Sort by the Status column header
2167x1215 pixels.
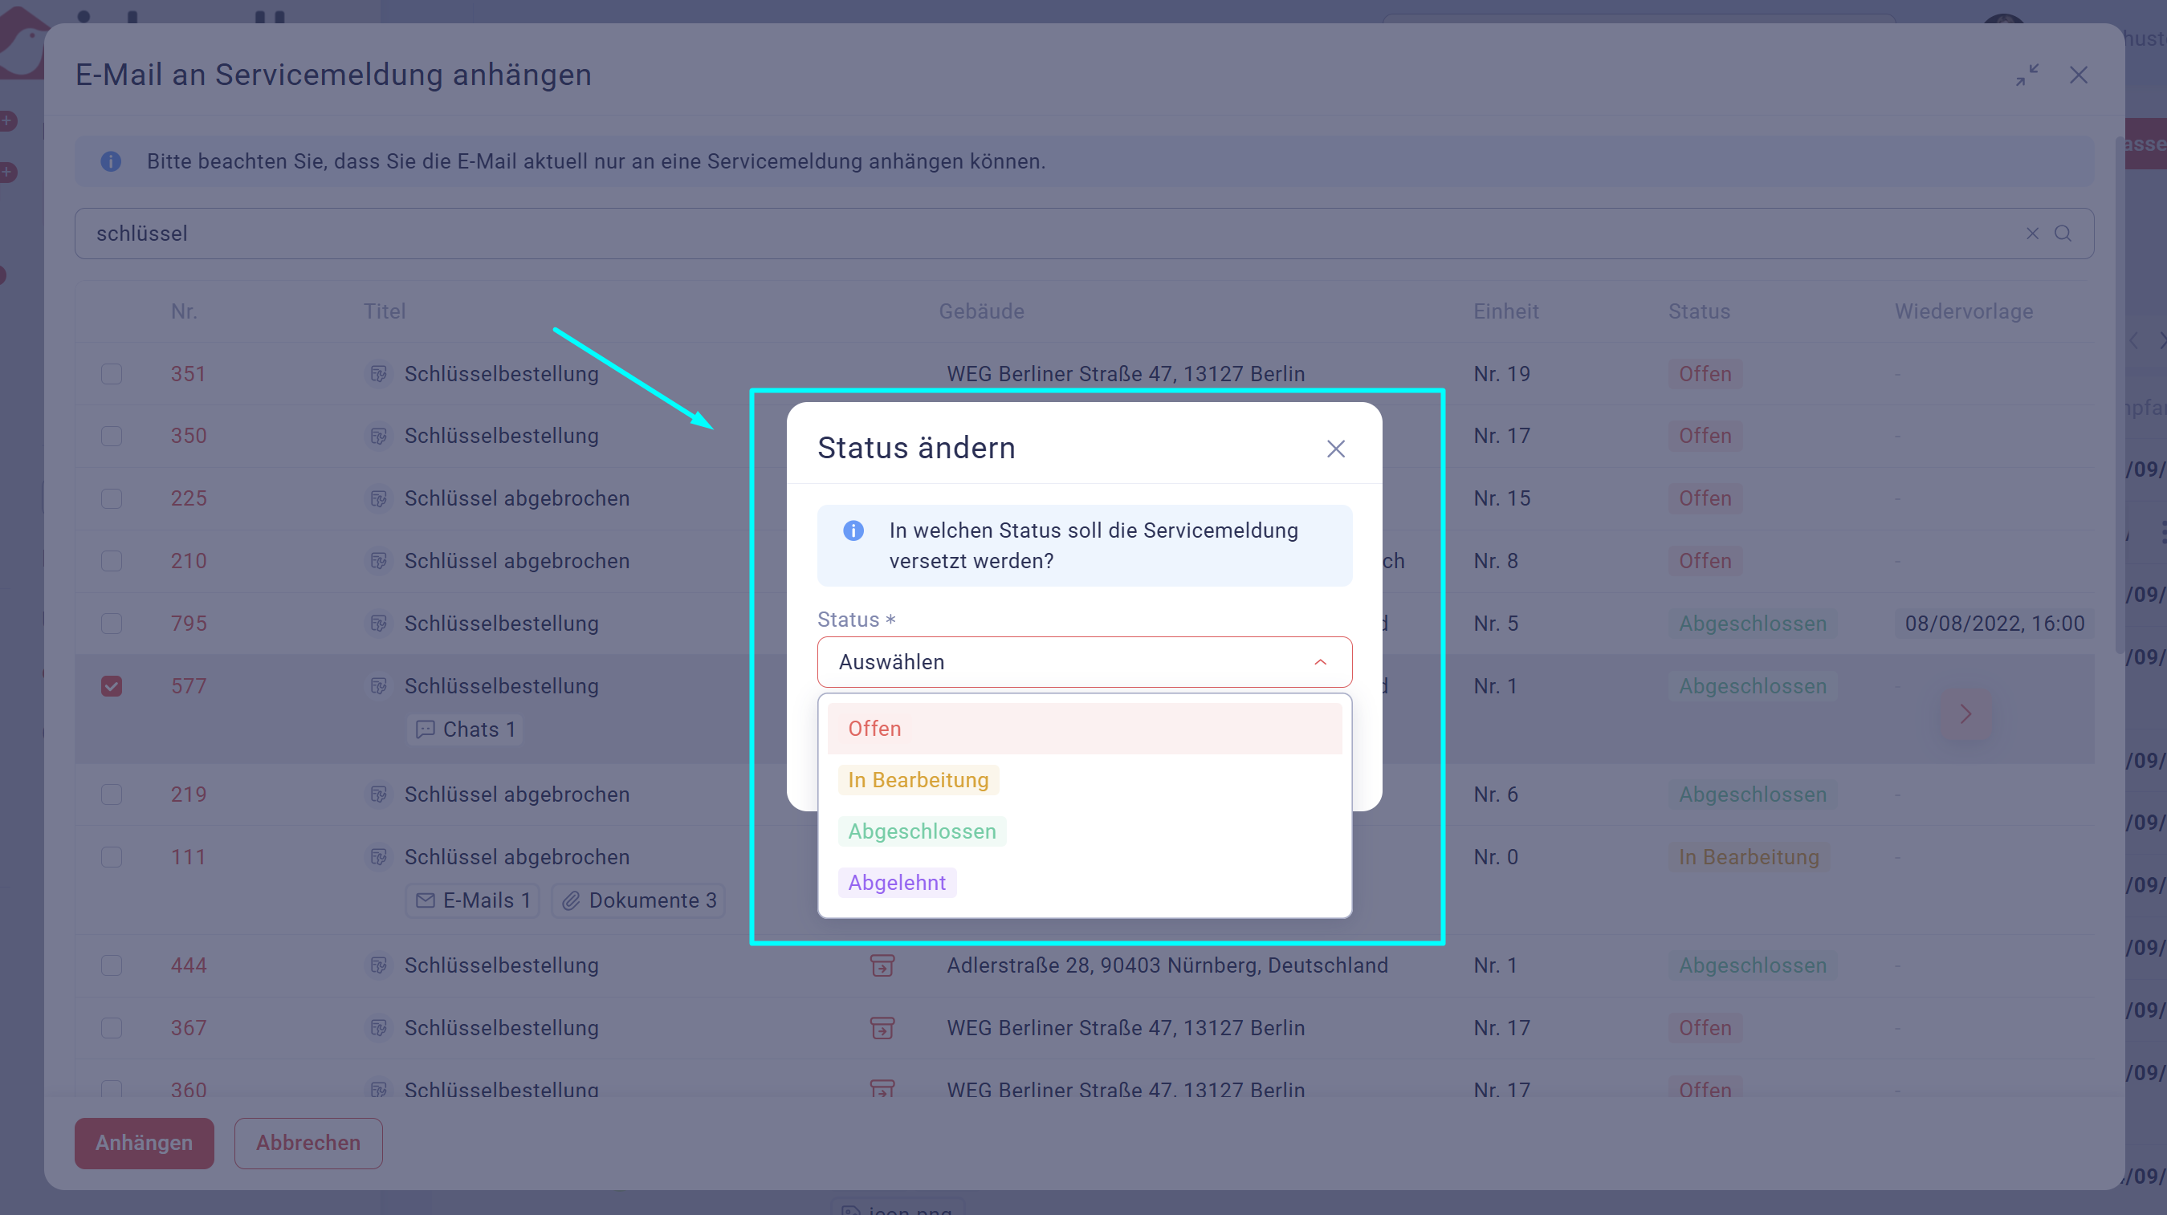tap(1699, 312)
